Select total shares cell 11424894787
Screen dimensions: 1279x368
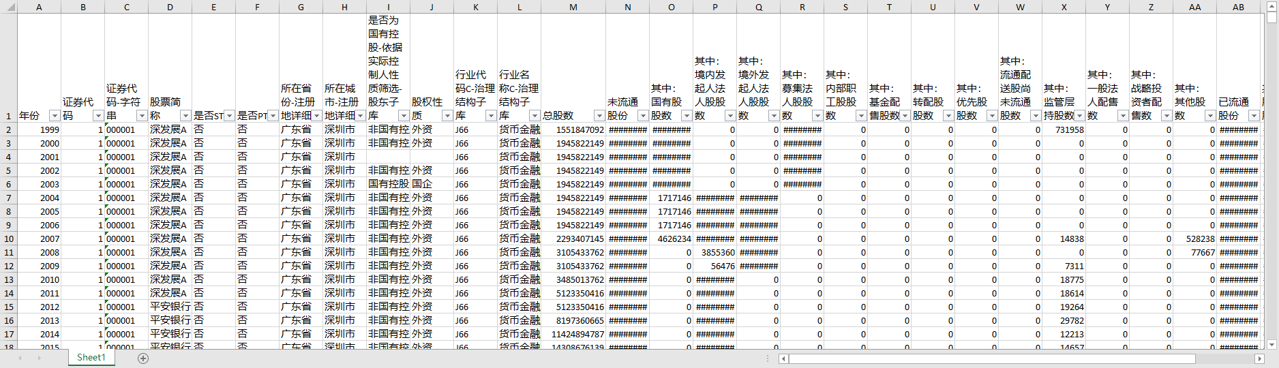point(573,334)
